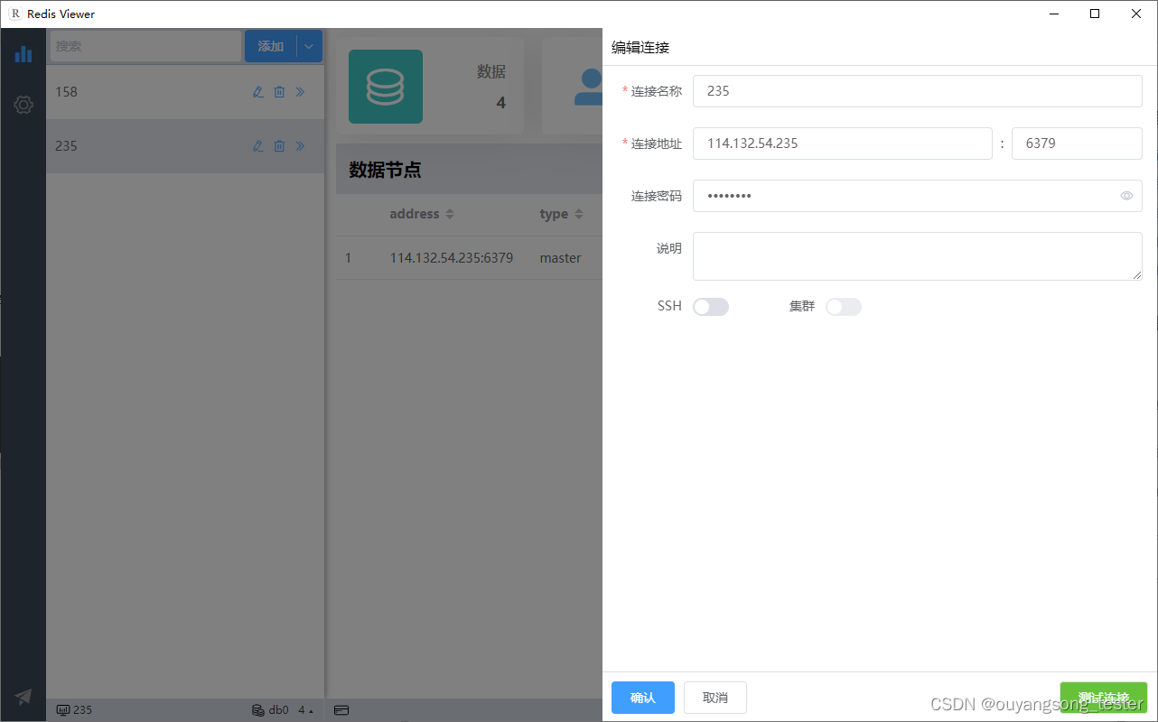Click the master type cell
Image resolution: width=1158 pixels, height=722 pixels.
pyautogui.click(x=561, y=258)
